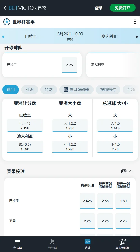Viewport: 140px width, 252px height.
Task: Tap the 澳大利亚 kickoff team card
Action: (113, 65)
